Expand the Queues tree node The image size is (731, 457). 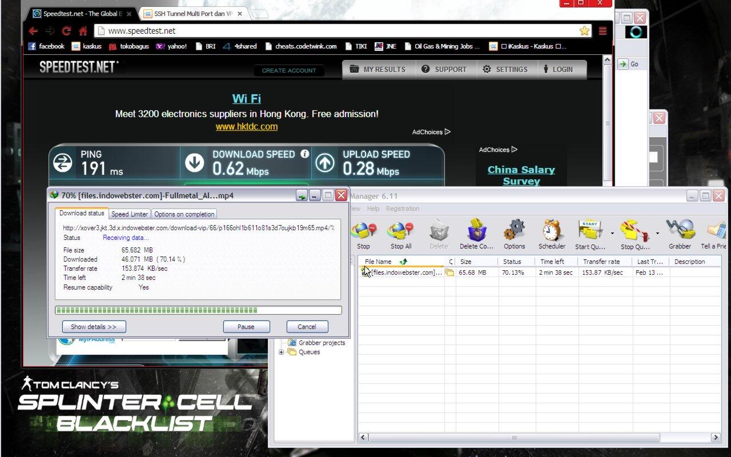click(282, 352)
